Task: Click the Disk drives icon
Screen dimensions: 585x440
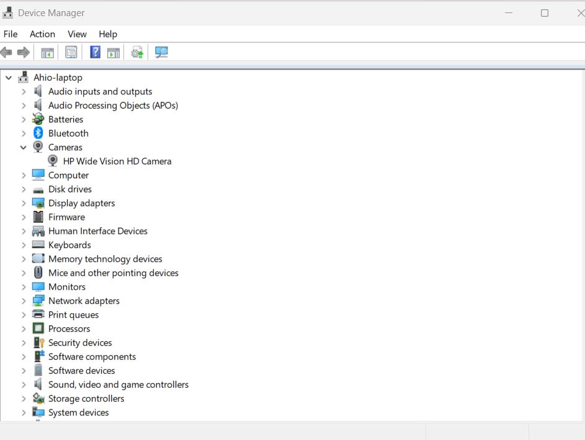Action: point(38,191)
